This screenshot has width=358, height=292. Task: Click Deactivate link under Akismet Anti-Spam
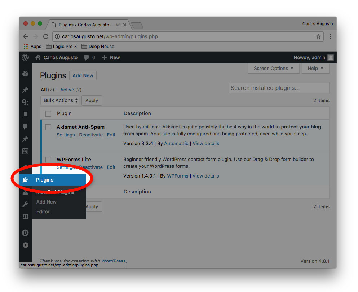pyautogui.click(x=91, y=135)
